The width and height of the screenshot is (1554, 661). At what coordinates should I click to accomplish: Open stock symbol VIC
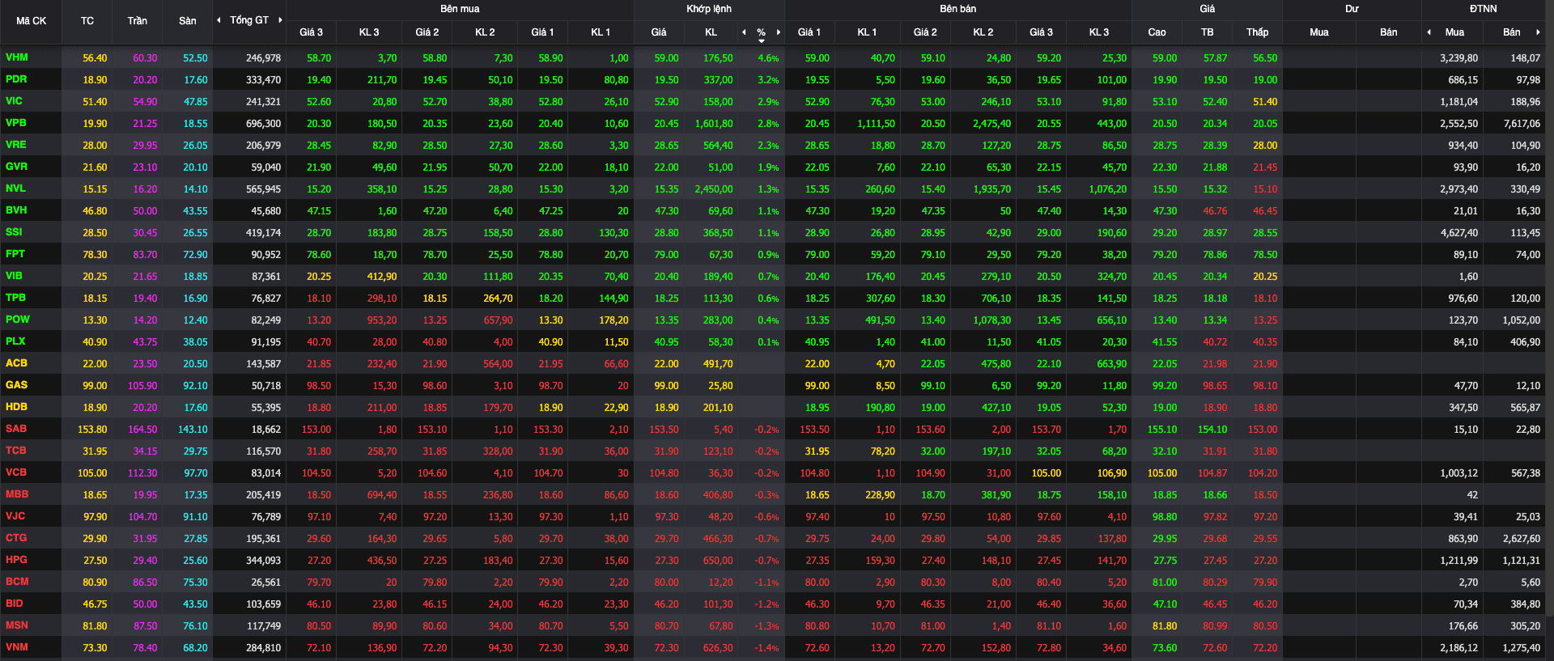point(14,101)
